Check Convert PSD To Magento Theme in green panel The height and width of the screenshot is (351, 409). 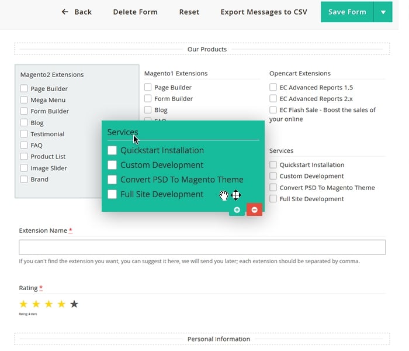click(112, 180)
